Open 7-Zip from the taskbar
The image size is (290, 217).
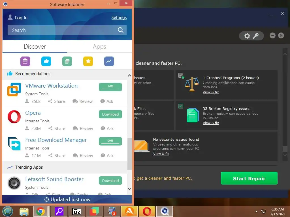pyautogui.click(x=77, y=211)
